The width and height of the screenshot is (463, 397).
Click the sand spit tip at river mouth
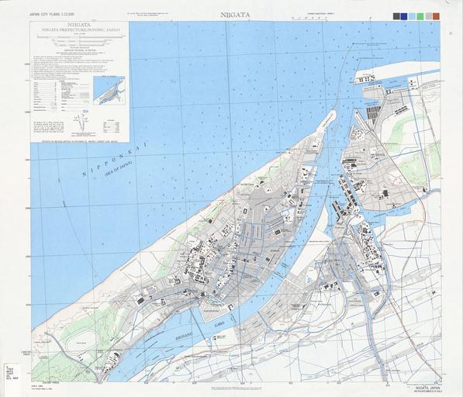333,114
